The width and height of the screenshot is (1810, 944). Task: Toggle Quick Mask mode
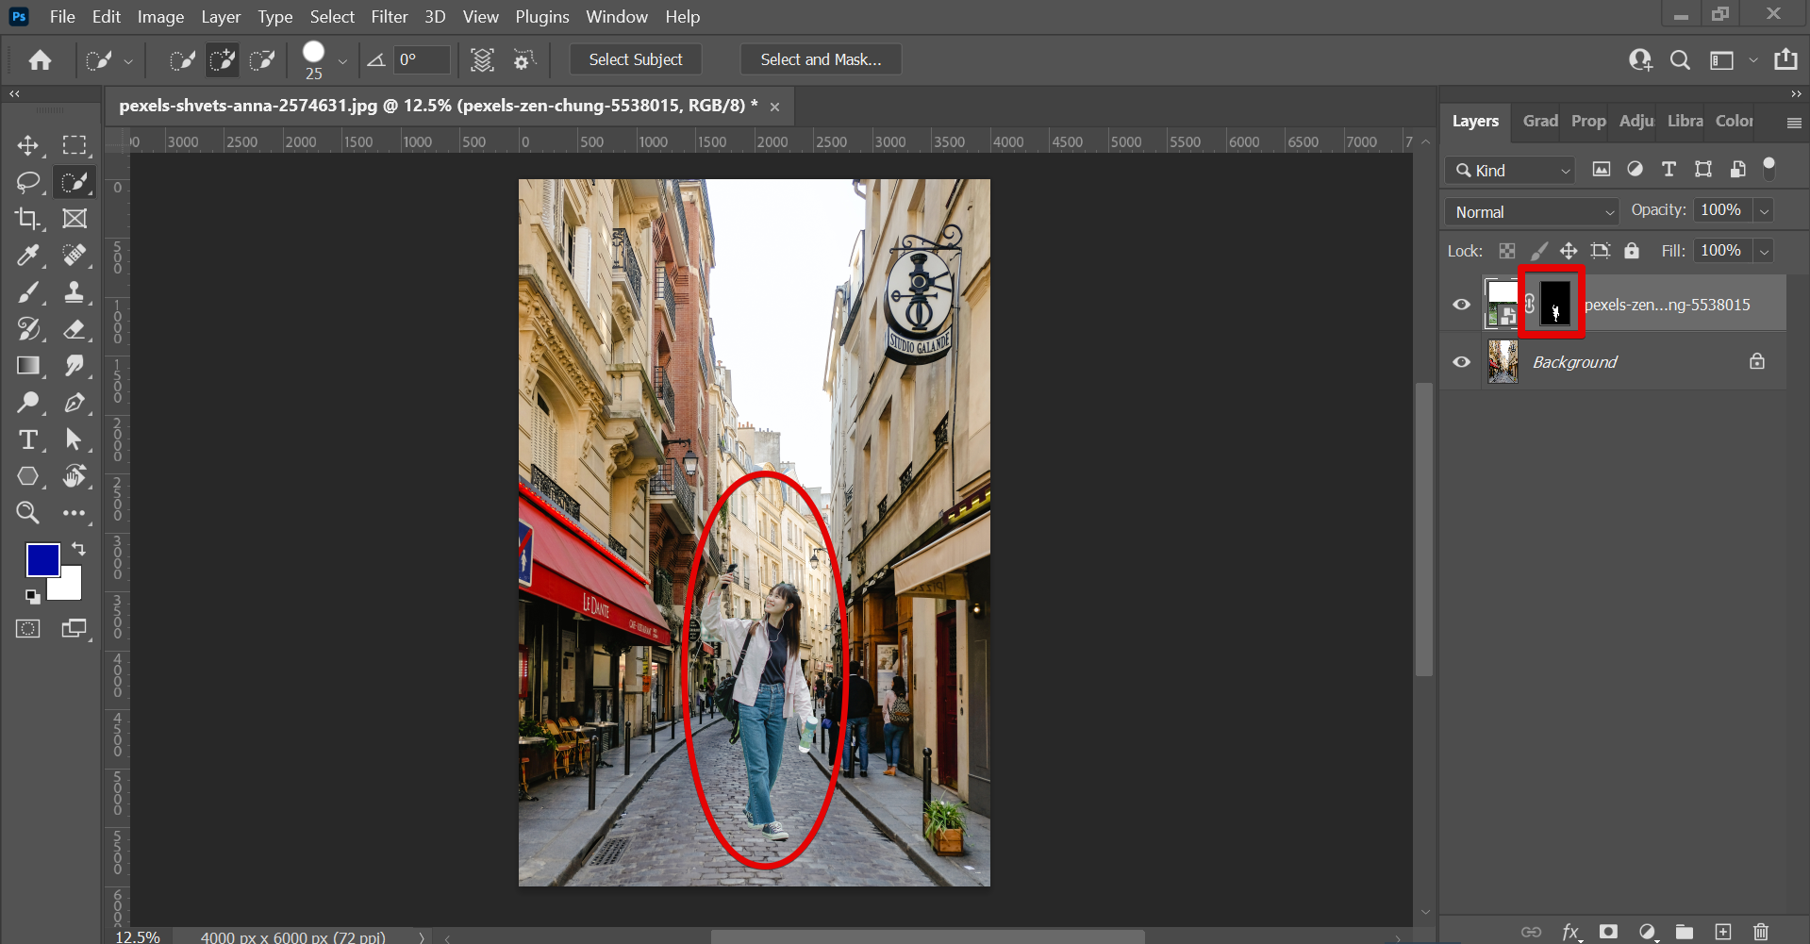[x=27, y=629]
